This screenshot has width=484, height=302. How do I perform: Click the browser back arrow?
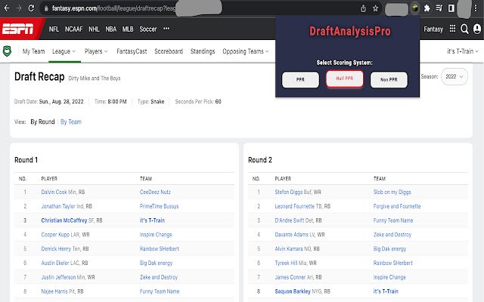point(7,8)
